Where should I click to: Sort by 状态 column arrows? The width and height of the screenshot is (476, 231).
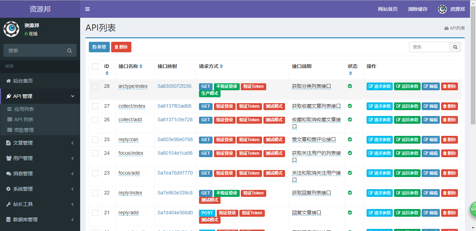click(x=351, y=73)
